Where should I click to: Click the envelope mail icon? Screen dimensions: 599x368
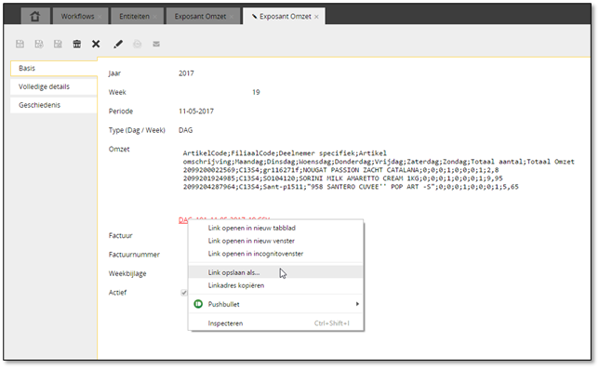[x=156, y=44]
